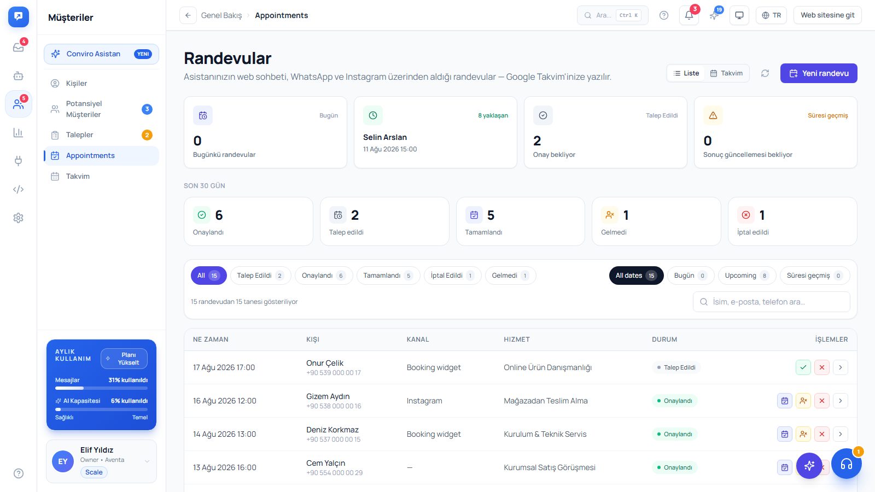Click the help circle in top bar
This screenshot has height=492, width=875.
(664, 15)
